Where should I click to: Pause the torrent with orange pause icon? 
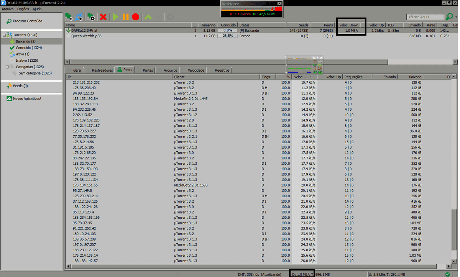(x=125, y=17)
